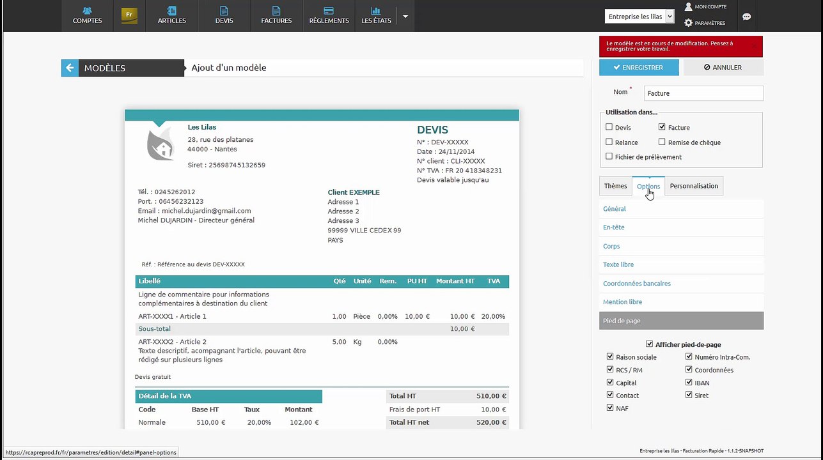Open the chat bubble messages icon

747,17
